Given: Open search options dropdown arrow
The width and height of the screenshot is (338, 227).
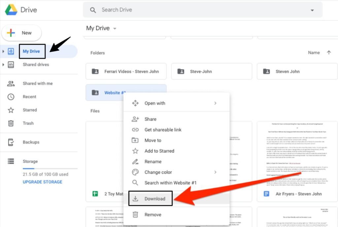Looking at the screenshot, I should click(312, 10).
